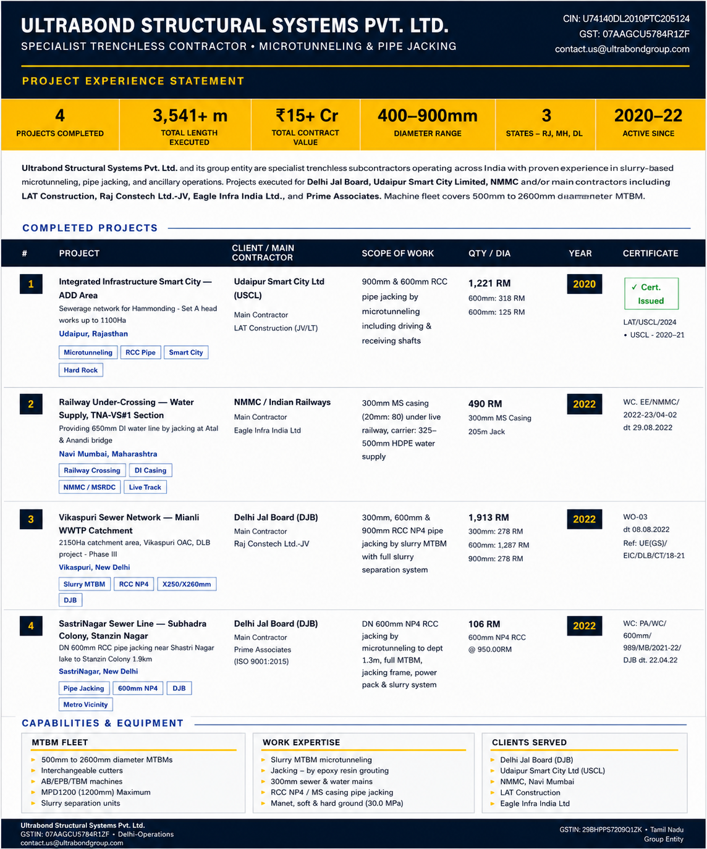Click the 'Integrated Infrastructure Smart City' project title
The image size is (707, 849).
[135, 288]
